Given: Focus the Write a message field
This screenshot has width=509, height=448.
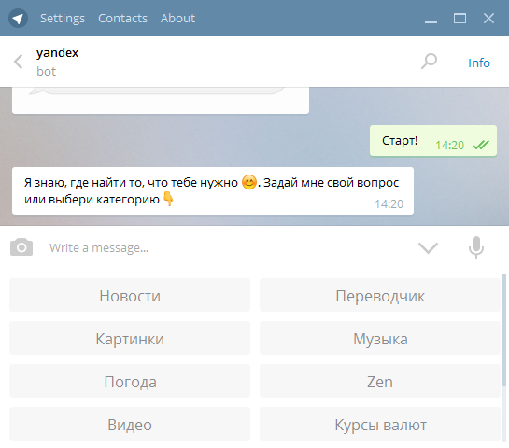Looking at the screenshot, I should point(227,248).
